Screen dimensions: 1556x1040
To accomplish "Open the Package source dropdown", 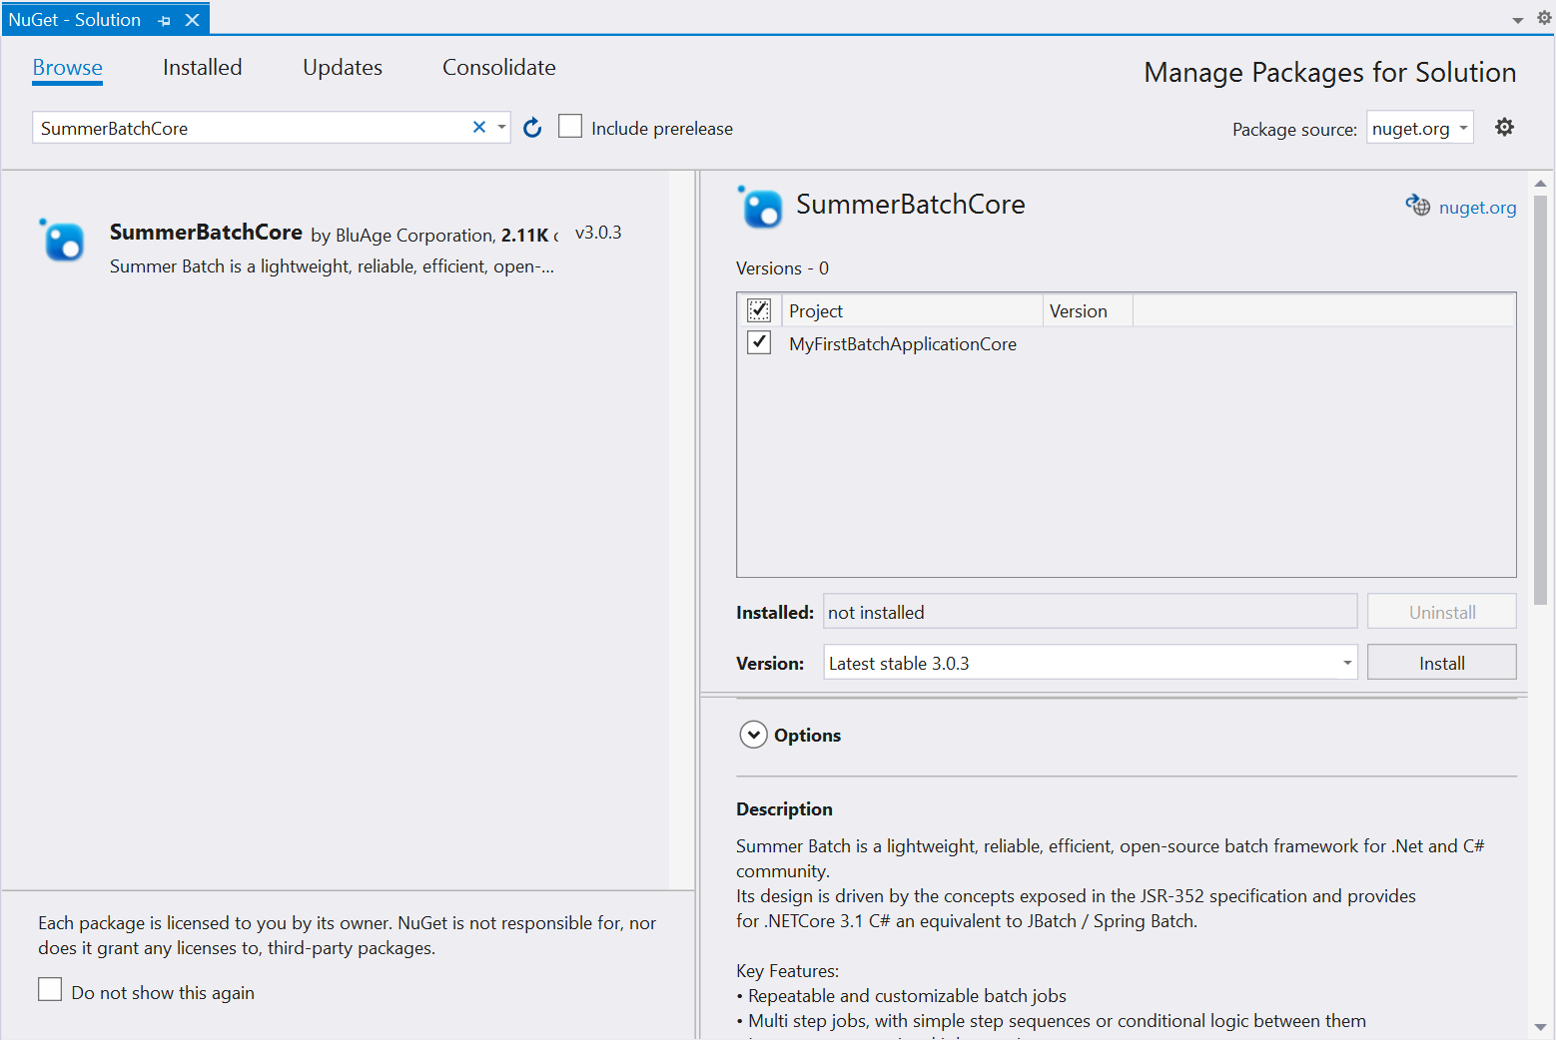I will 1419,128.
